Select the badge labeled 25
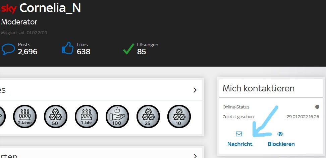Viewport: 326px width, 158px height. (148, 116)
